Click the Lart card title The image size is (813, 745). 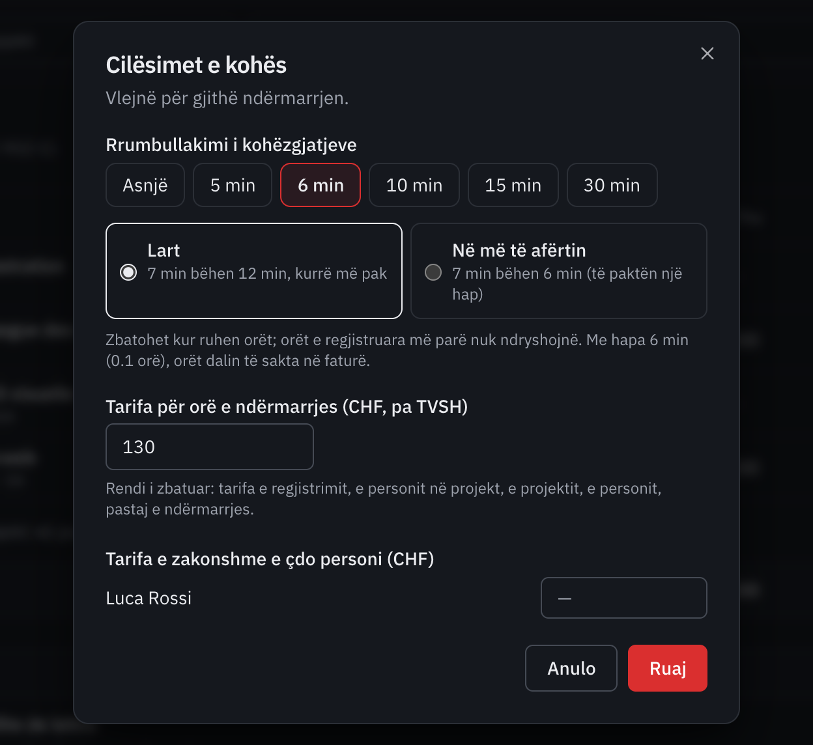164,251
